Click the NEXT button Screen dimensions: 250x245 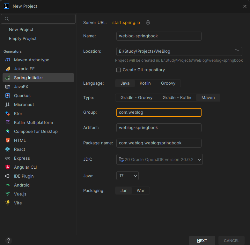(202, 241)
